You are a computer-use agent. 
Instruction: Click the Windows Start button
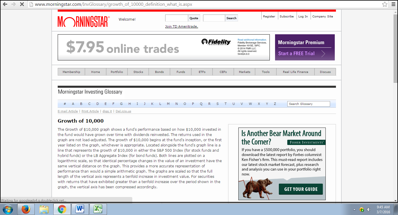[x=8, y=209]
